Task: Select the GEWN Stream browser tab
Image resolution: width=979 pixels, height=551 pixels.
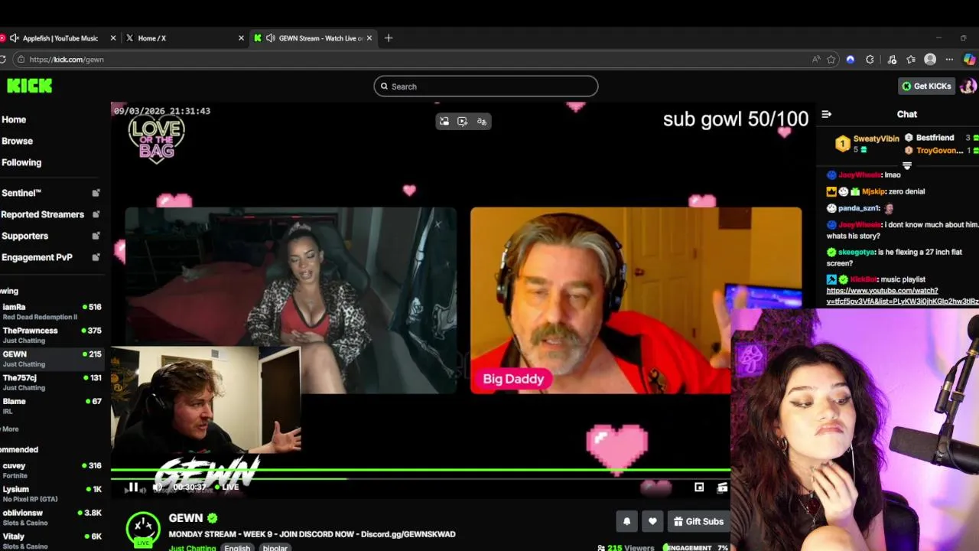Action: (314, 38)
